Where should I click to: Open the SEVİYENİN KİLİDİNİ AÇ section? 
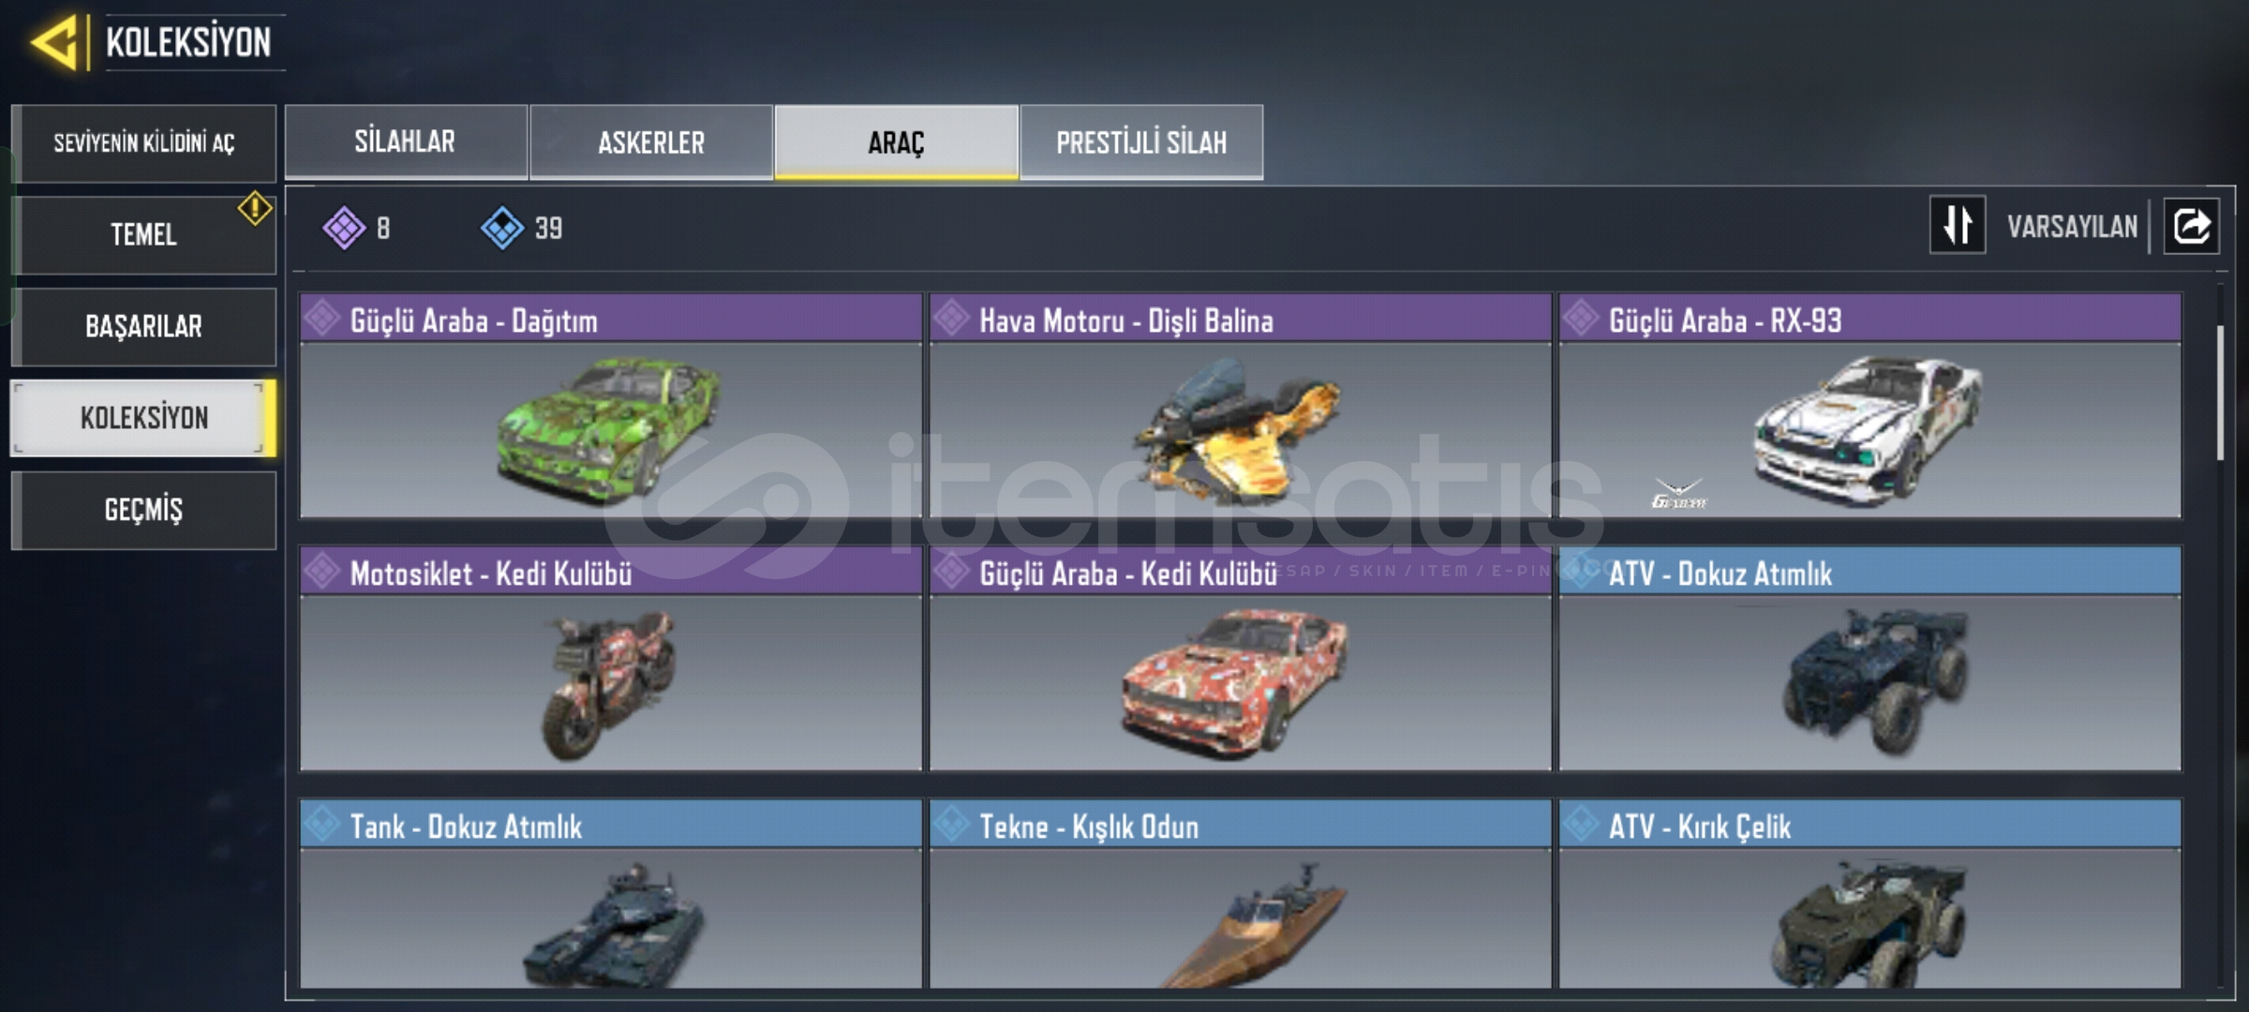[144, 143]
